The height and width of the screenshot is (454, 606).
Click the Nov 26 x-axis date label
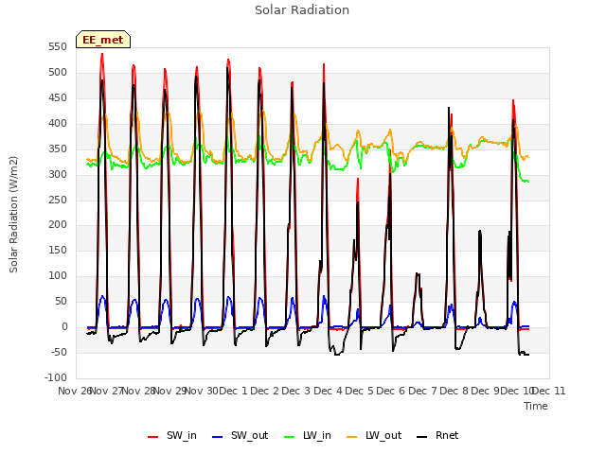coord(74,391)
